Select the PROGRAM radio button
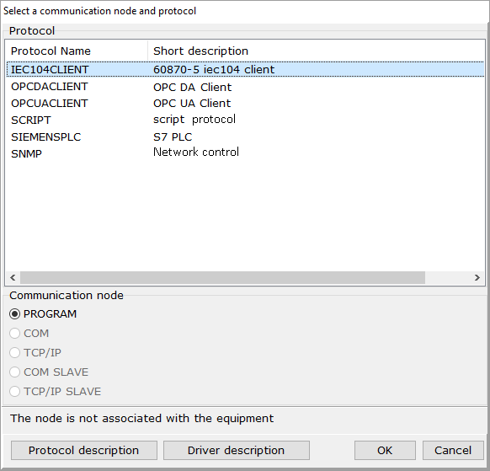This screenshot has width=490, height=471. point(14,313)
